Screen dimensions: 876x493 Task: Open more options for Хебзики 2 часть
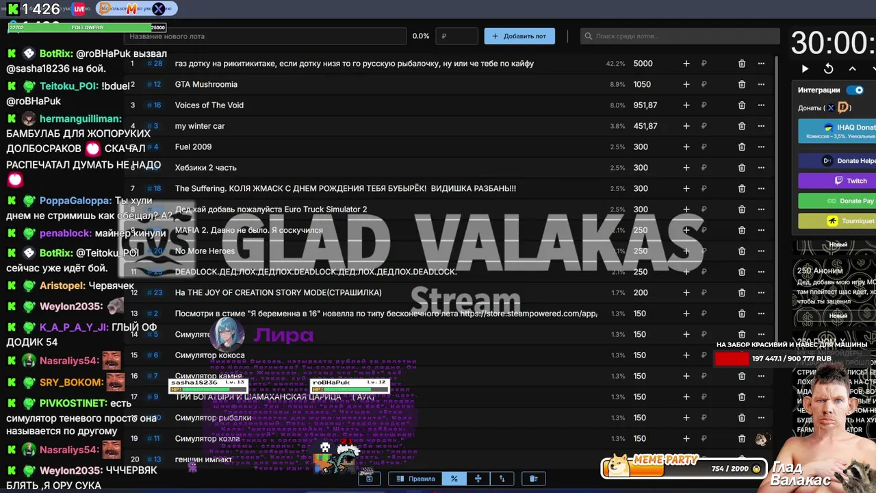pos(761,168)
